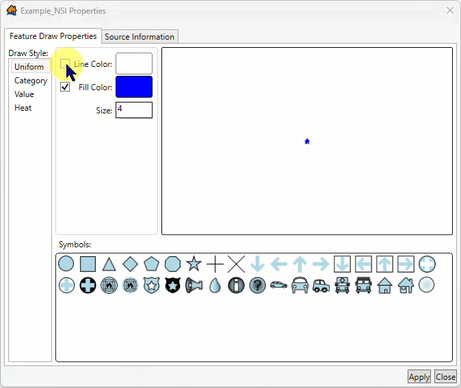Choose the boxed down arrow symbol
The width and height of the screenshot is (461, 388).
coord(342,264)
